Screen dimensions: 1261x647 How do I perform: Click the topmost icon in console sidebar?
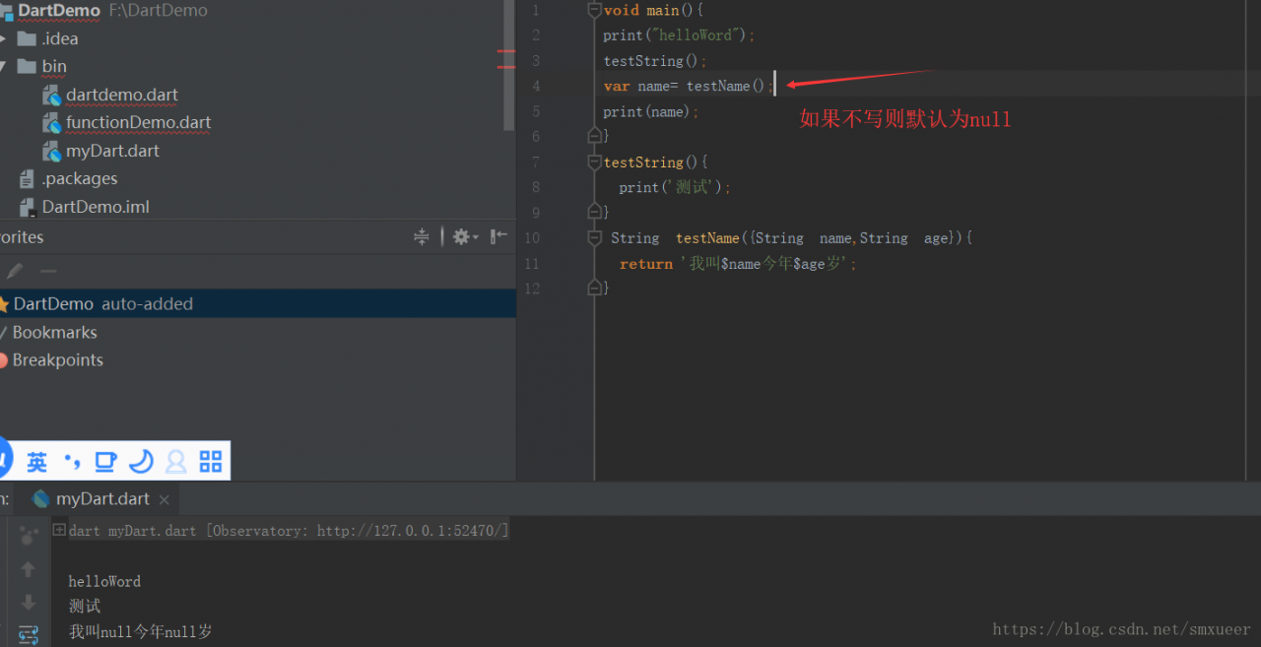(28, 535)
